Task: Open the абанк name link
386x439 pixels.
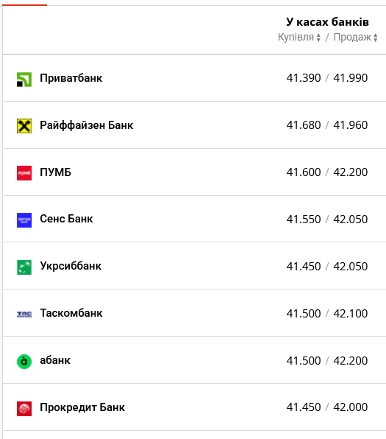Action: tap(55, 360)
